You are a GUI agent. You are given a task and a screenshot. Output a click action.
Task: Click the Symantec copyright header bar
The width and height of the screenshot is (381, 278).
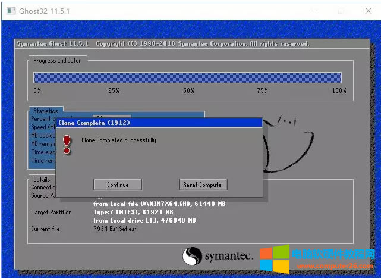(163, 44)
